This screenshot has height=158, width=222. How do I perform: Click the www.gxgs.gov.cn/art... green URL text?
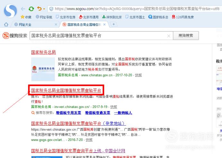48,140
